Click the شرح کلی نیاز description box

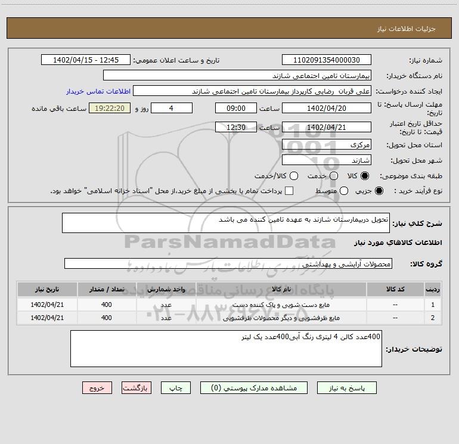tap(226, 223)
